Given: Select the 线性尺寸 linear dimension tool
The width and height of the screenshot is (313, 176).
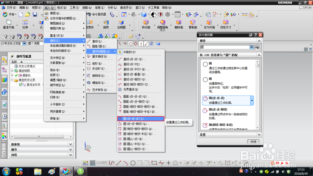Looking at the screenshot, I should 226,24.
